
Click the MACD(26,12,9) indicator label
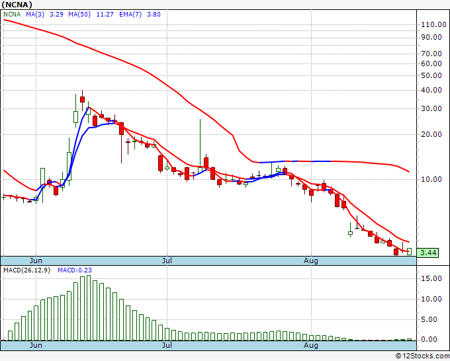pyautogui.click(x=26, y=270)
